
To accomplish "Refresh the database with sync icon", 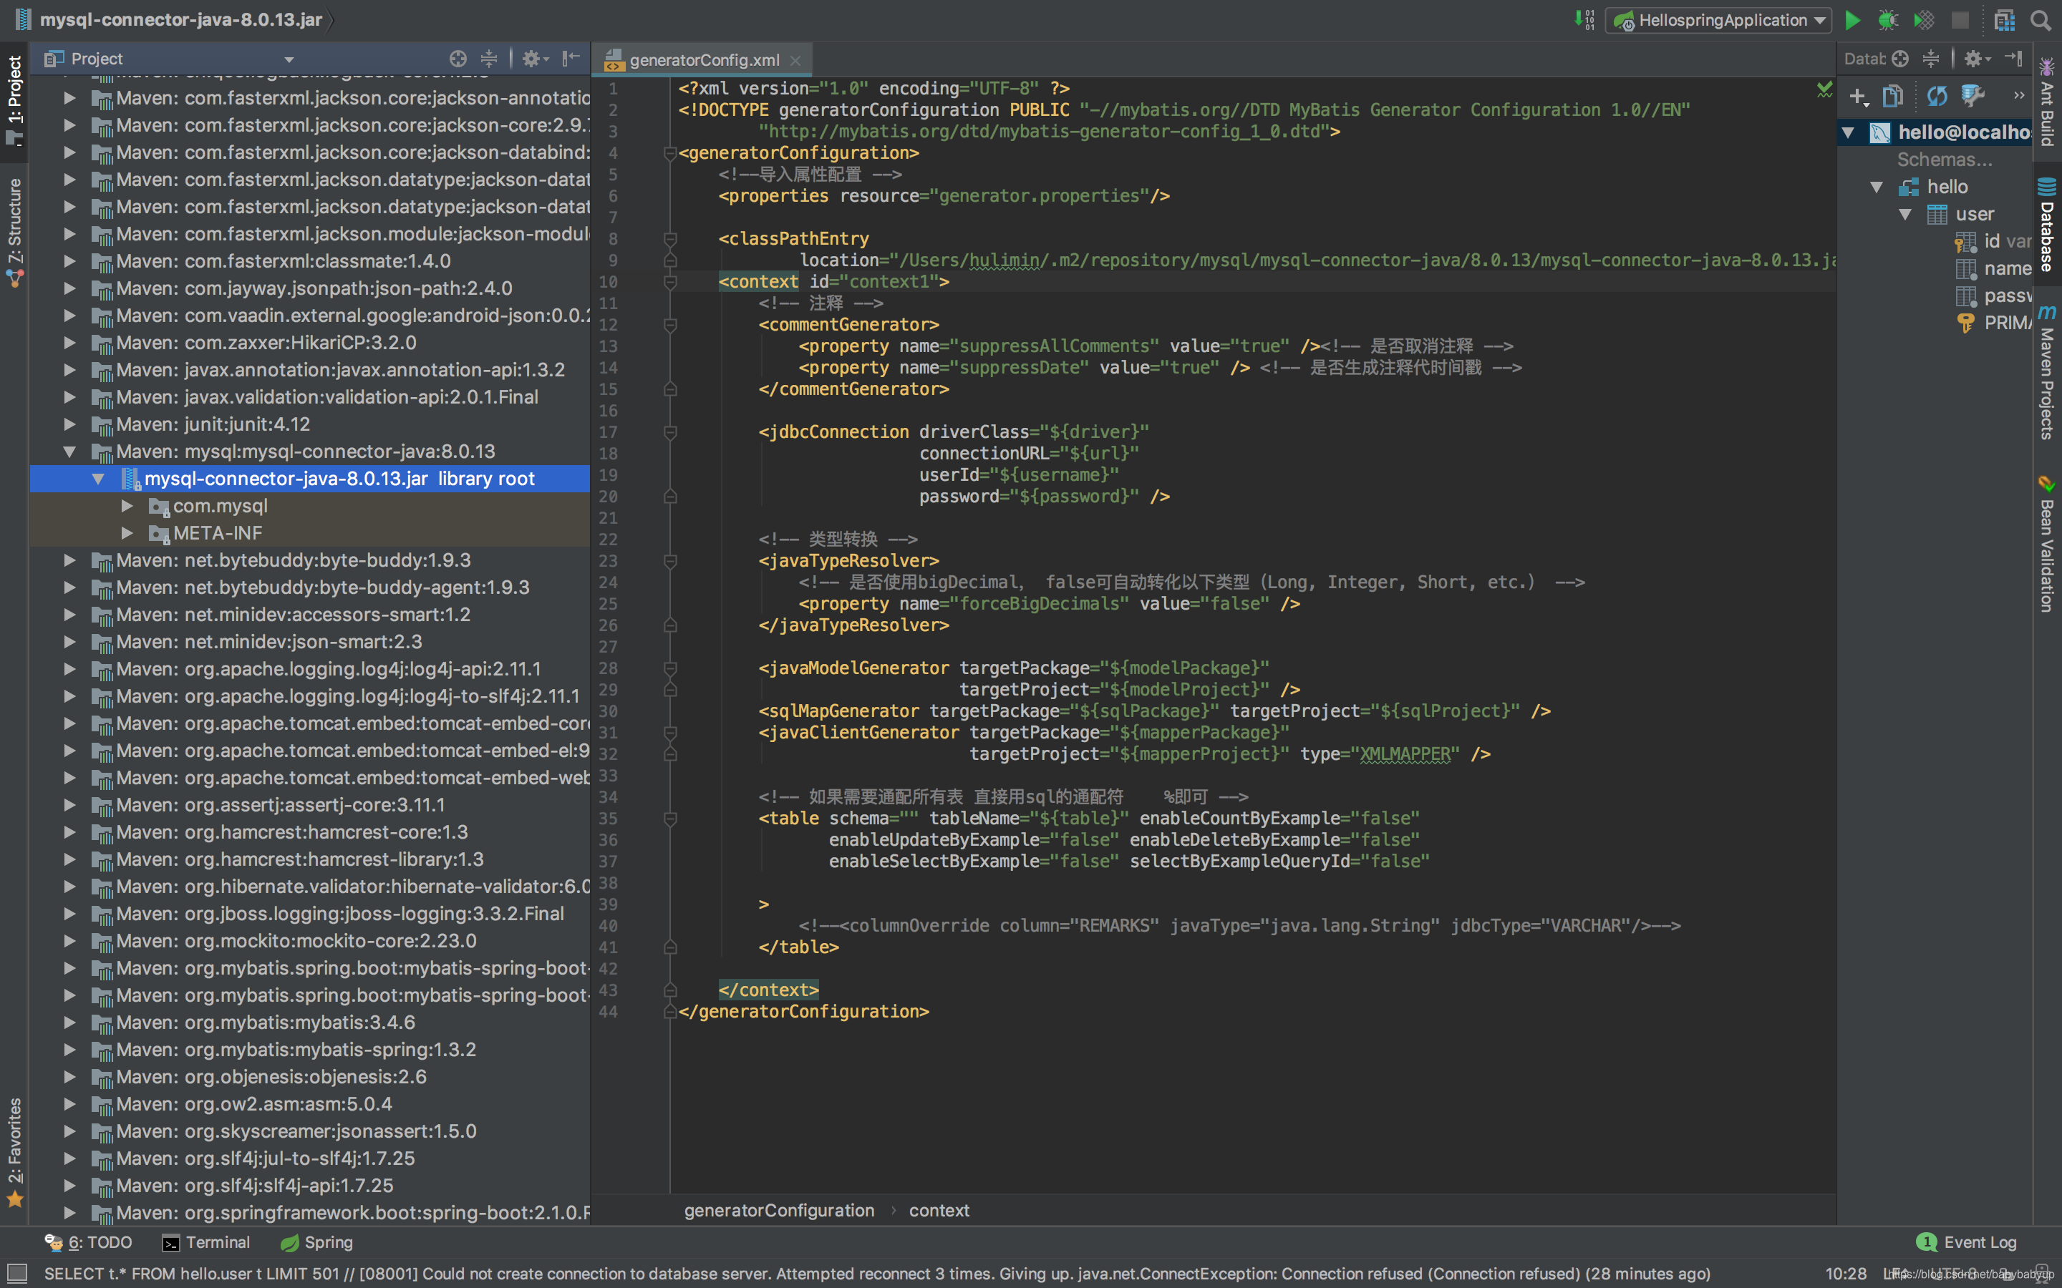I will point(1937,97).
